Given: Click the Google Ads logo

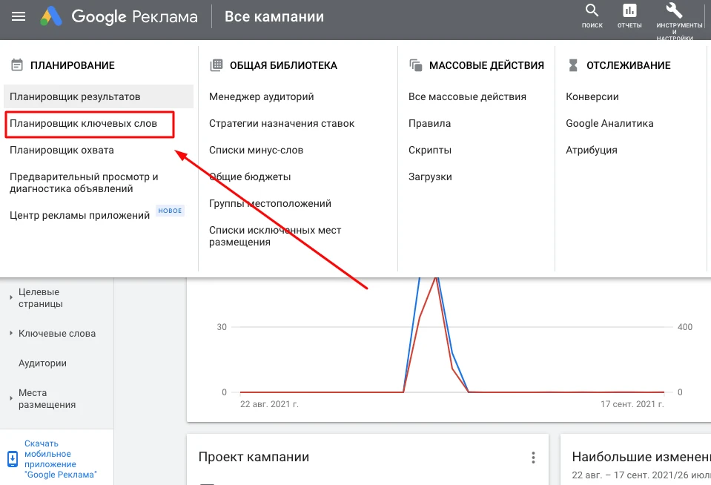Looking at the screenshot, I should pos(52,16).
